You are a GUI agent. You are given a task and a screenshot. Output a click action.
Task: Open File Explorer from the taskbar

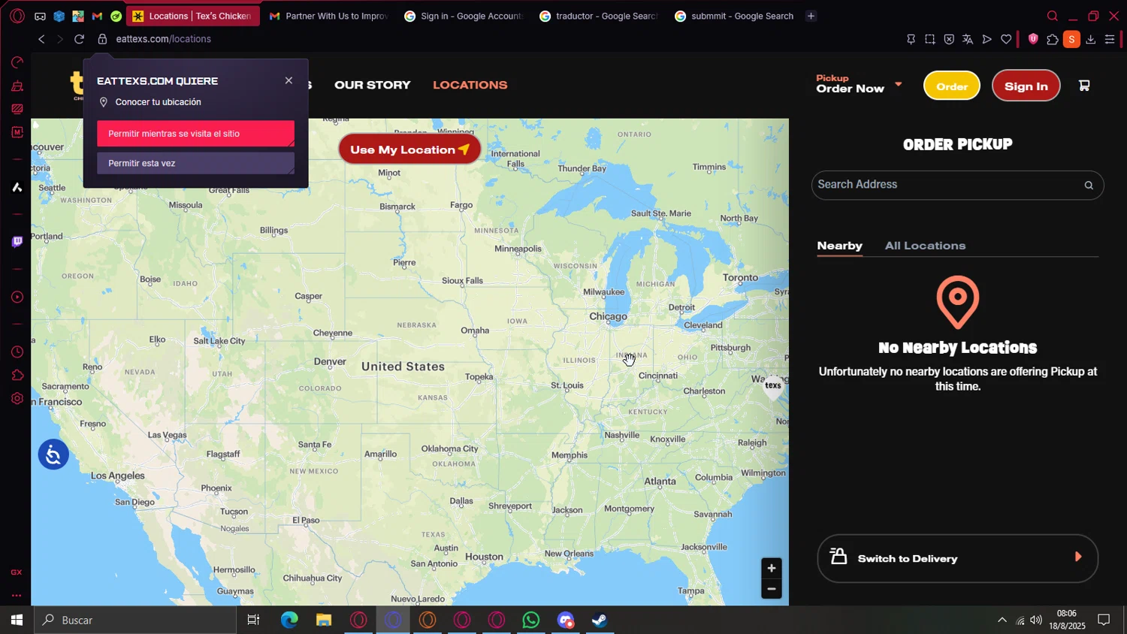(x=324, y=620)
